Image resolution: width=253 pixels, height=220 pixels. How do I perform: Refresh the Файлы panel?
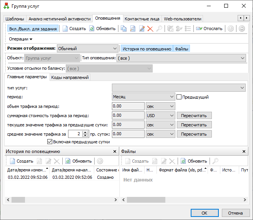coord(194,161)
